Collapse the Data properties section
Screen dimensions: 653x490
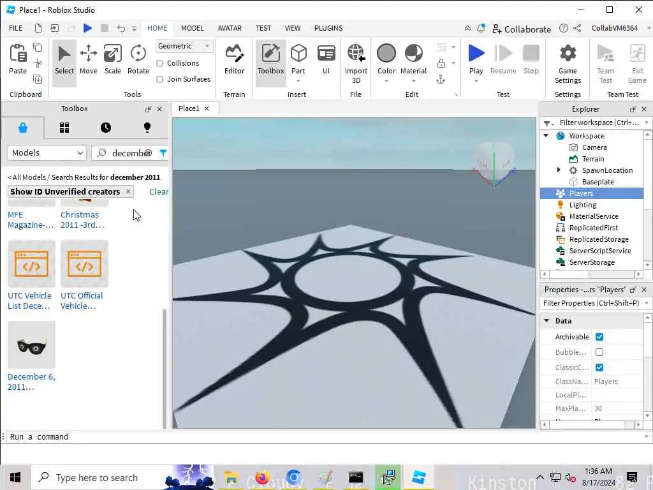coord(547,320)
